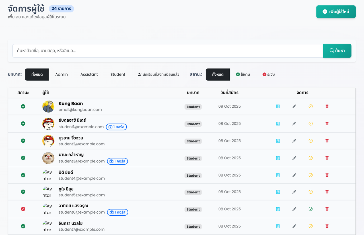Click avatar of มานะ กล้าหาญ
This screenshot has height=235, width=364.
pyautogui.click(x=48, y=158)
